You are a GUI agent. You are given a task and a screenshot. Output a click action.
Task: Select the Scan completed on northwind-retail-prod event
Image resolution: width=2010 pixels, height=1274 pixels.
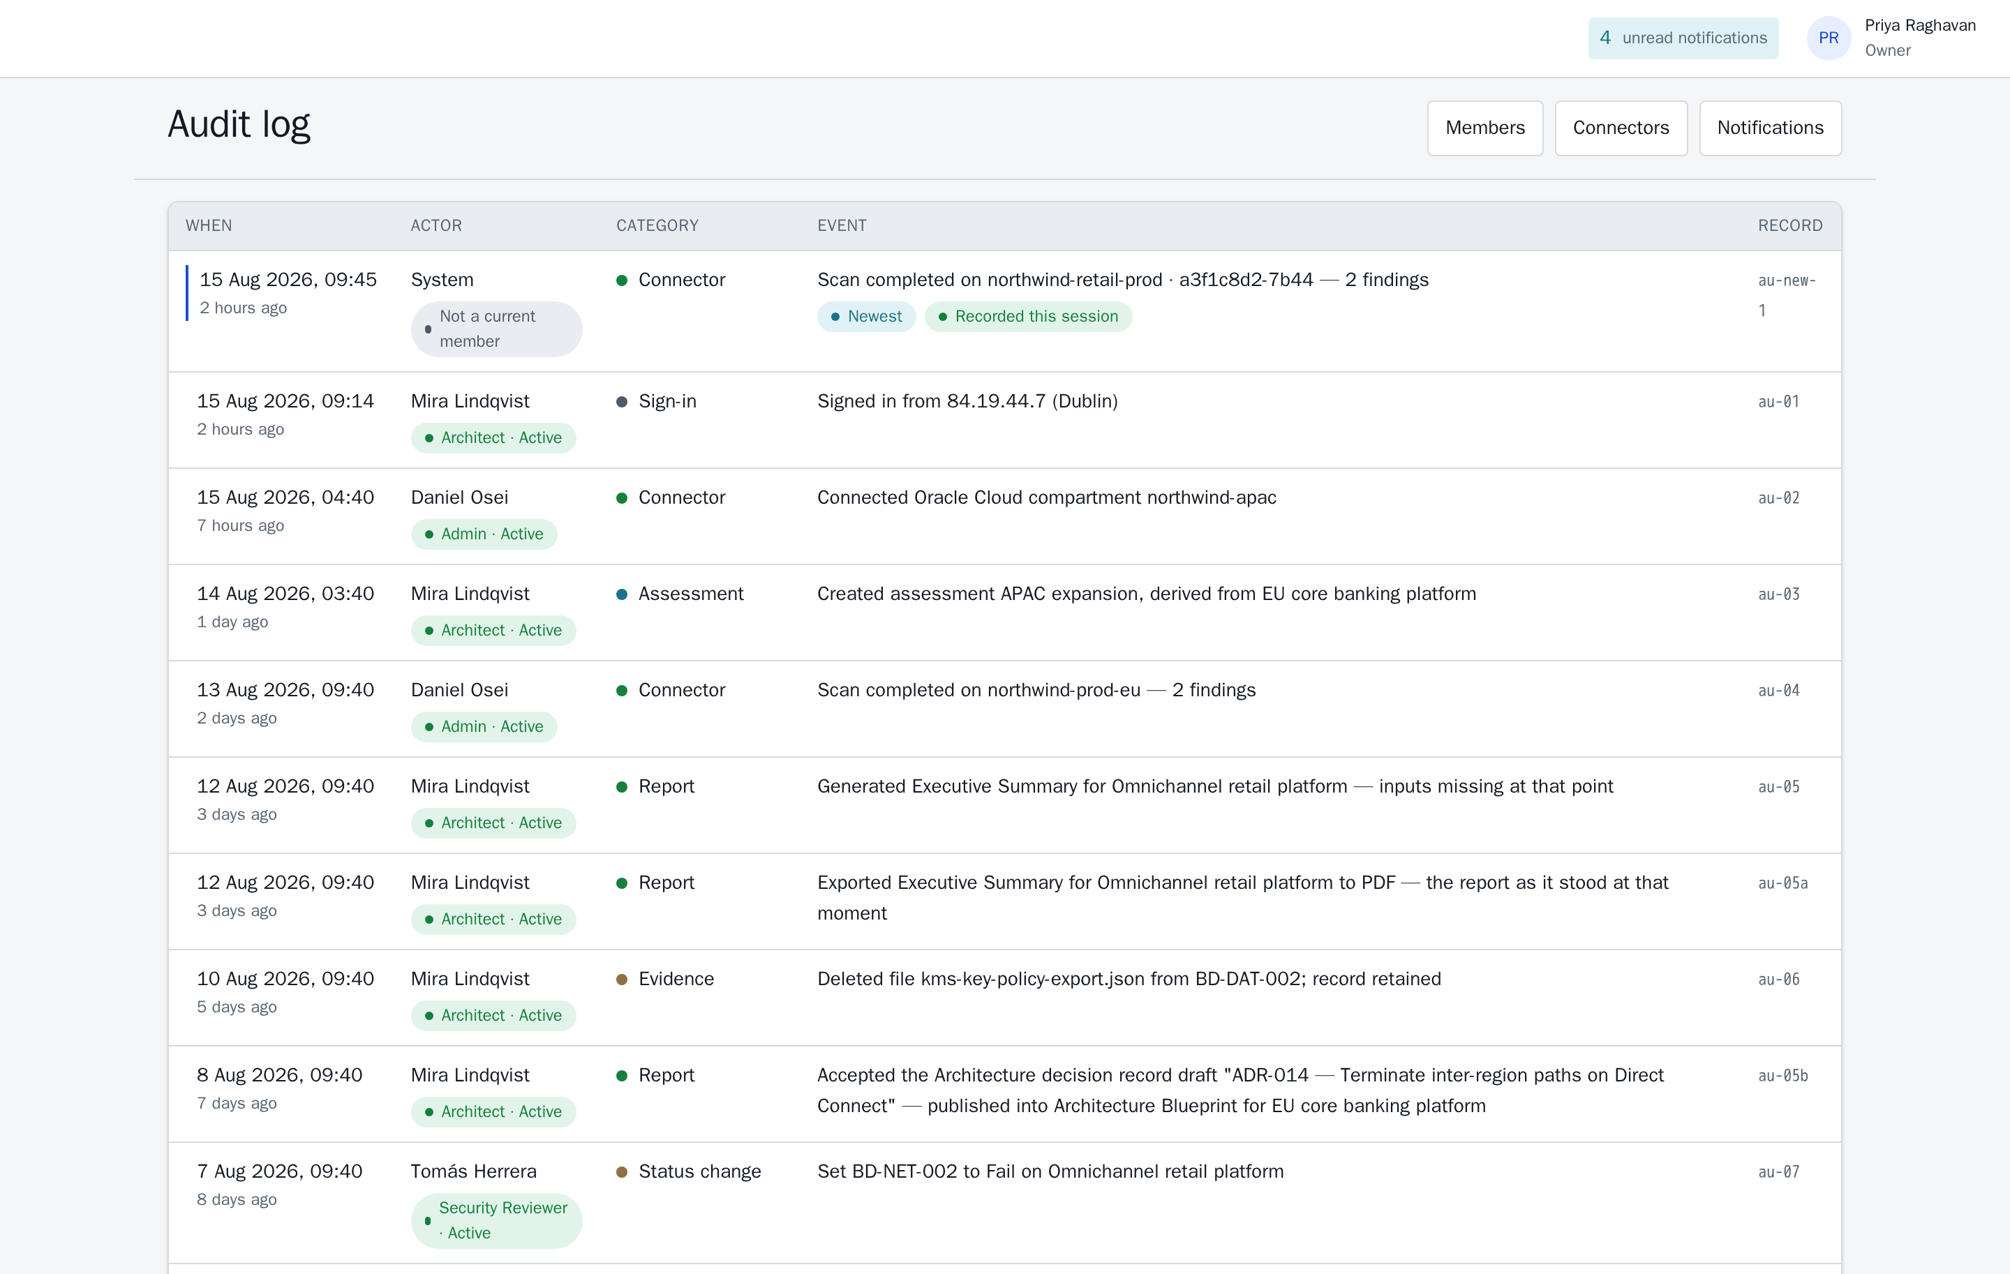[1123, 280]
